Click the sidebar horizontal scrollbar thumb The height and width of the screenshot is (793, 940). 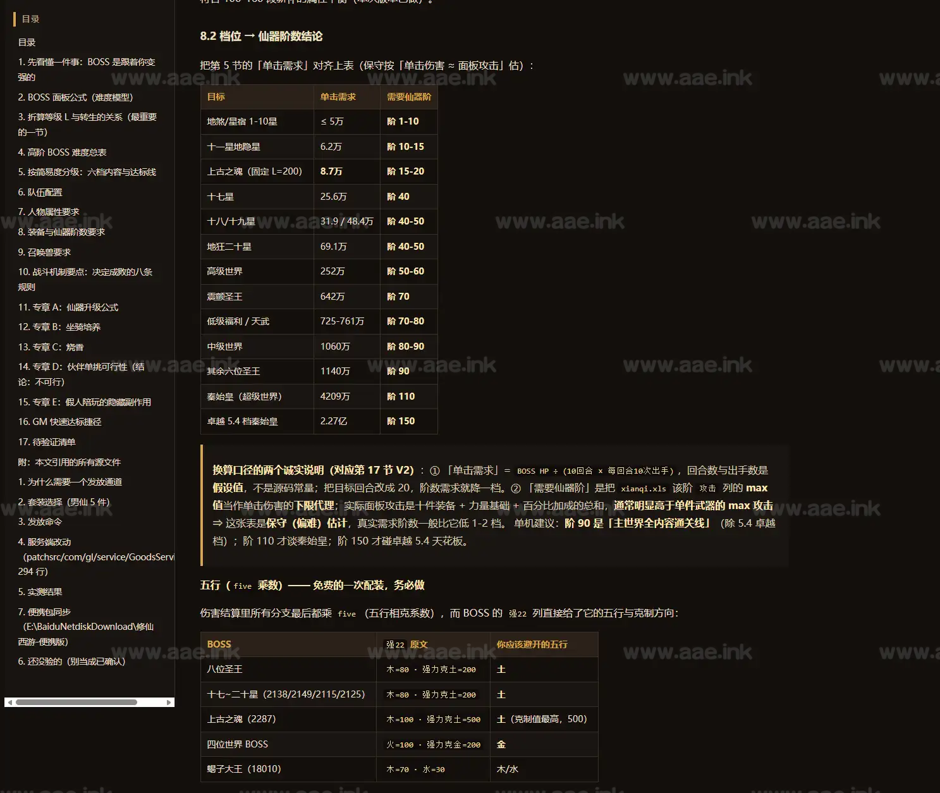[76, 702]
